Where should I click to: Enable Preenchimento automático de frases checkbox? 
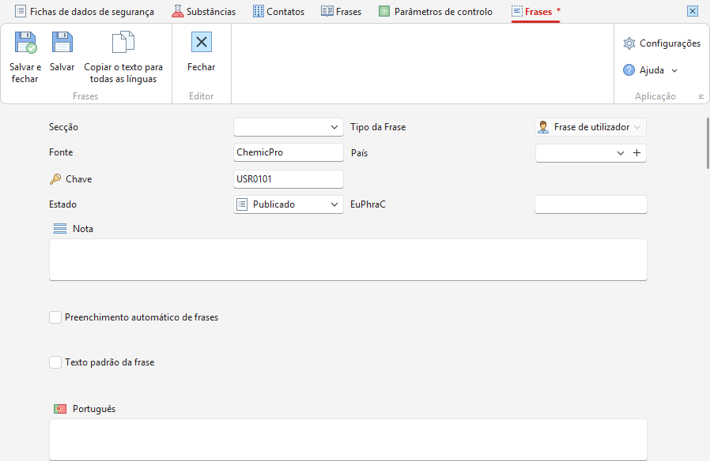point(55,317)
